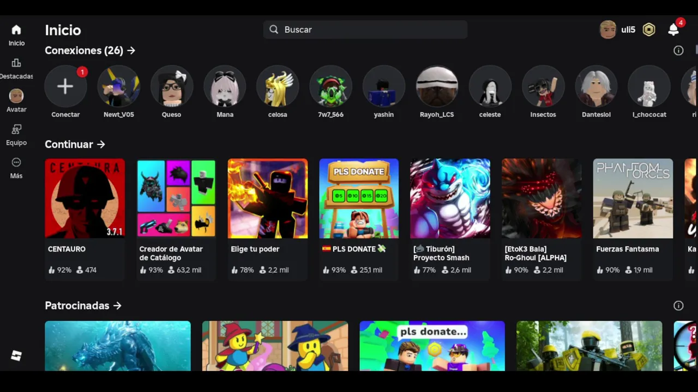Click the CENTAURO game title
698x392 pixels.
pos(67,249)
